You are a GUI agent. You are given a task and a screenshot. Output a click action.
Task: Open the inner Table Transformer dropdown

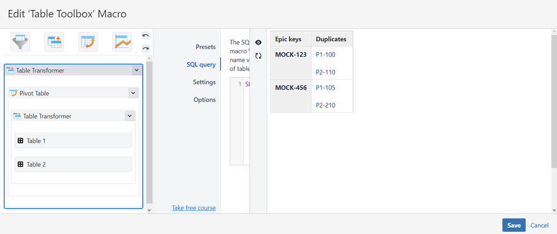click(130, 116)
